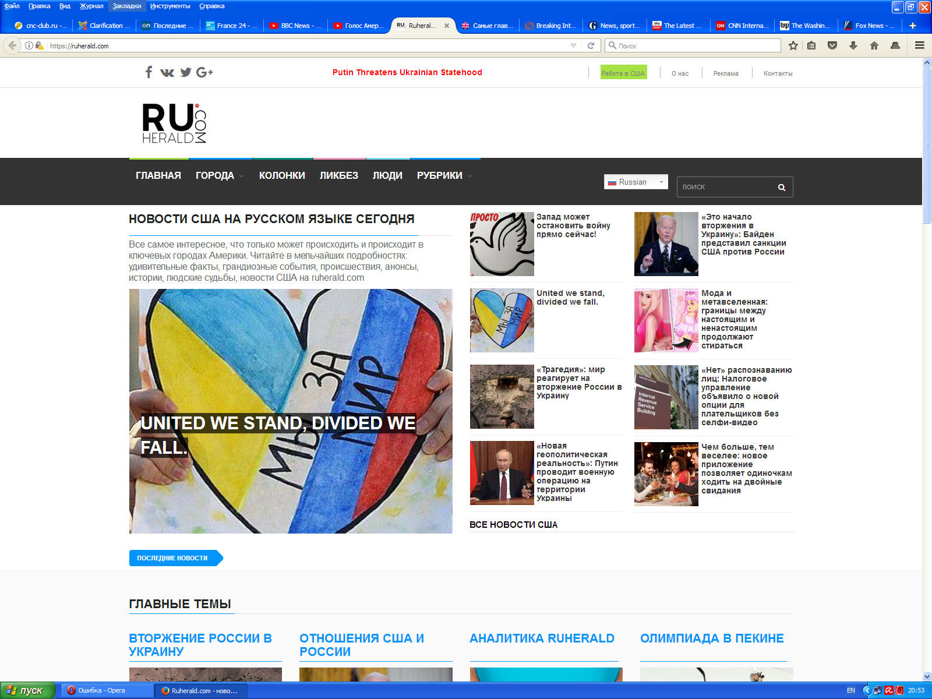Screen dimensions: 932x699
Task: Open the Russian language dropdown
Action: pos(636,182)
